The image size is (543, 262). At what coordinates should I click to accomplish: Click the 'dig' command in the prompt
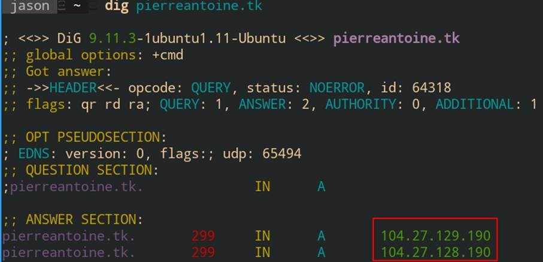117,7
